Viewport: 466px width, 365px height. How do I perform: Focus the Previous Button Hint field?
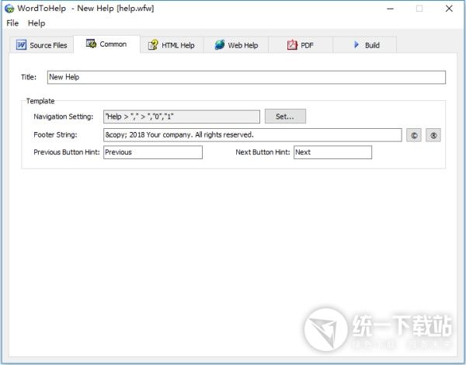152,152
